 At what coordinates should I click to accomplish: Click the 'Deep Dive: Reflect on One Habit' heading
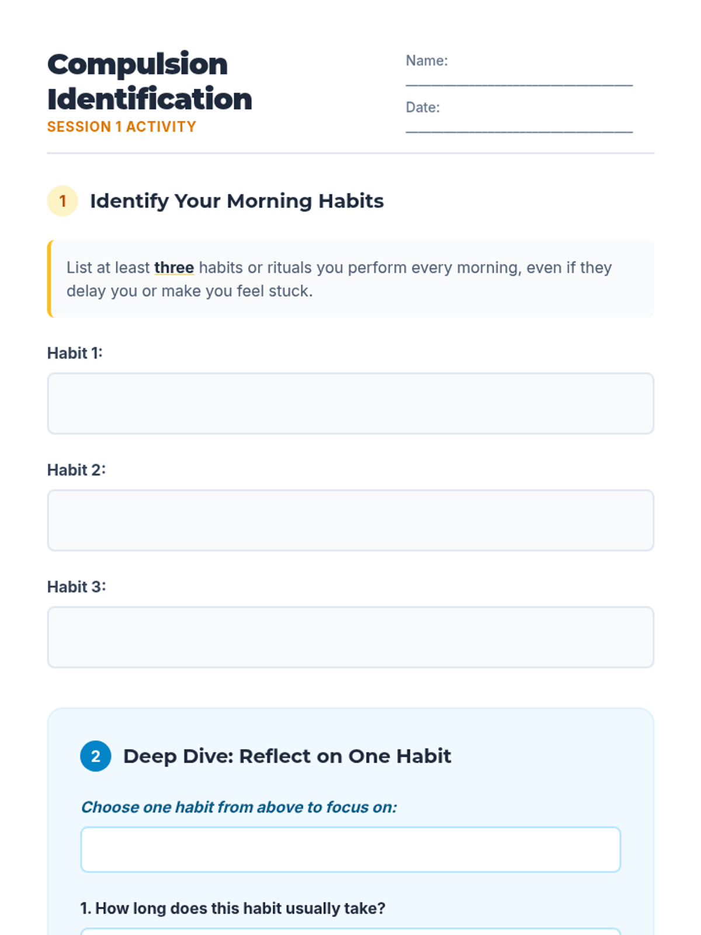coord(287,756)
